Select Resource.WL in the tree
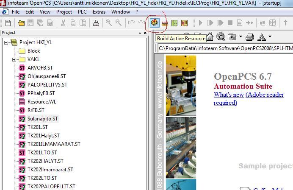The width and height of the screenshot is (293, 190). click(42, 102)
